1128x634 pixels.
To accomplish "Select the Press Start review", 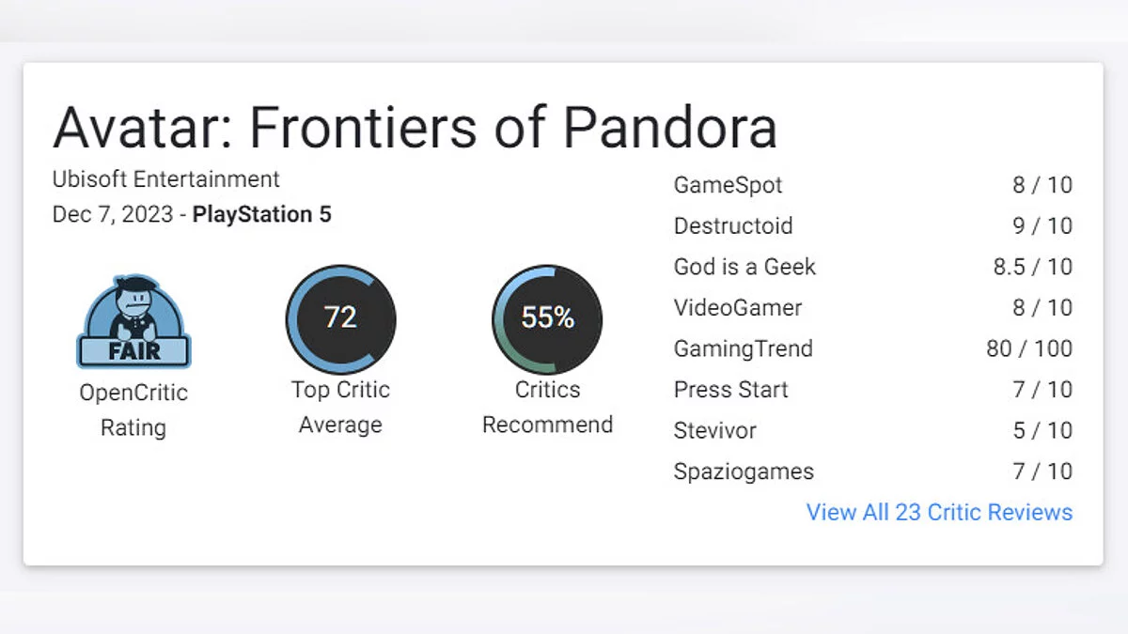I will click(x=730, y=390).
